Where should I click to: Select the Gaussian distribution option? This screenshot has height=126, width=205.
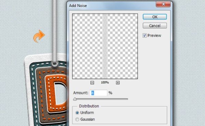[77, 119]
